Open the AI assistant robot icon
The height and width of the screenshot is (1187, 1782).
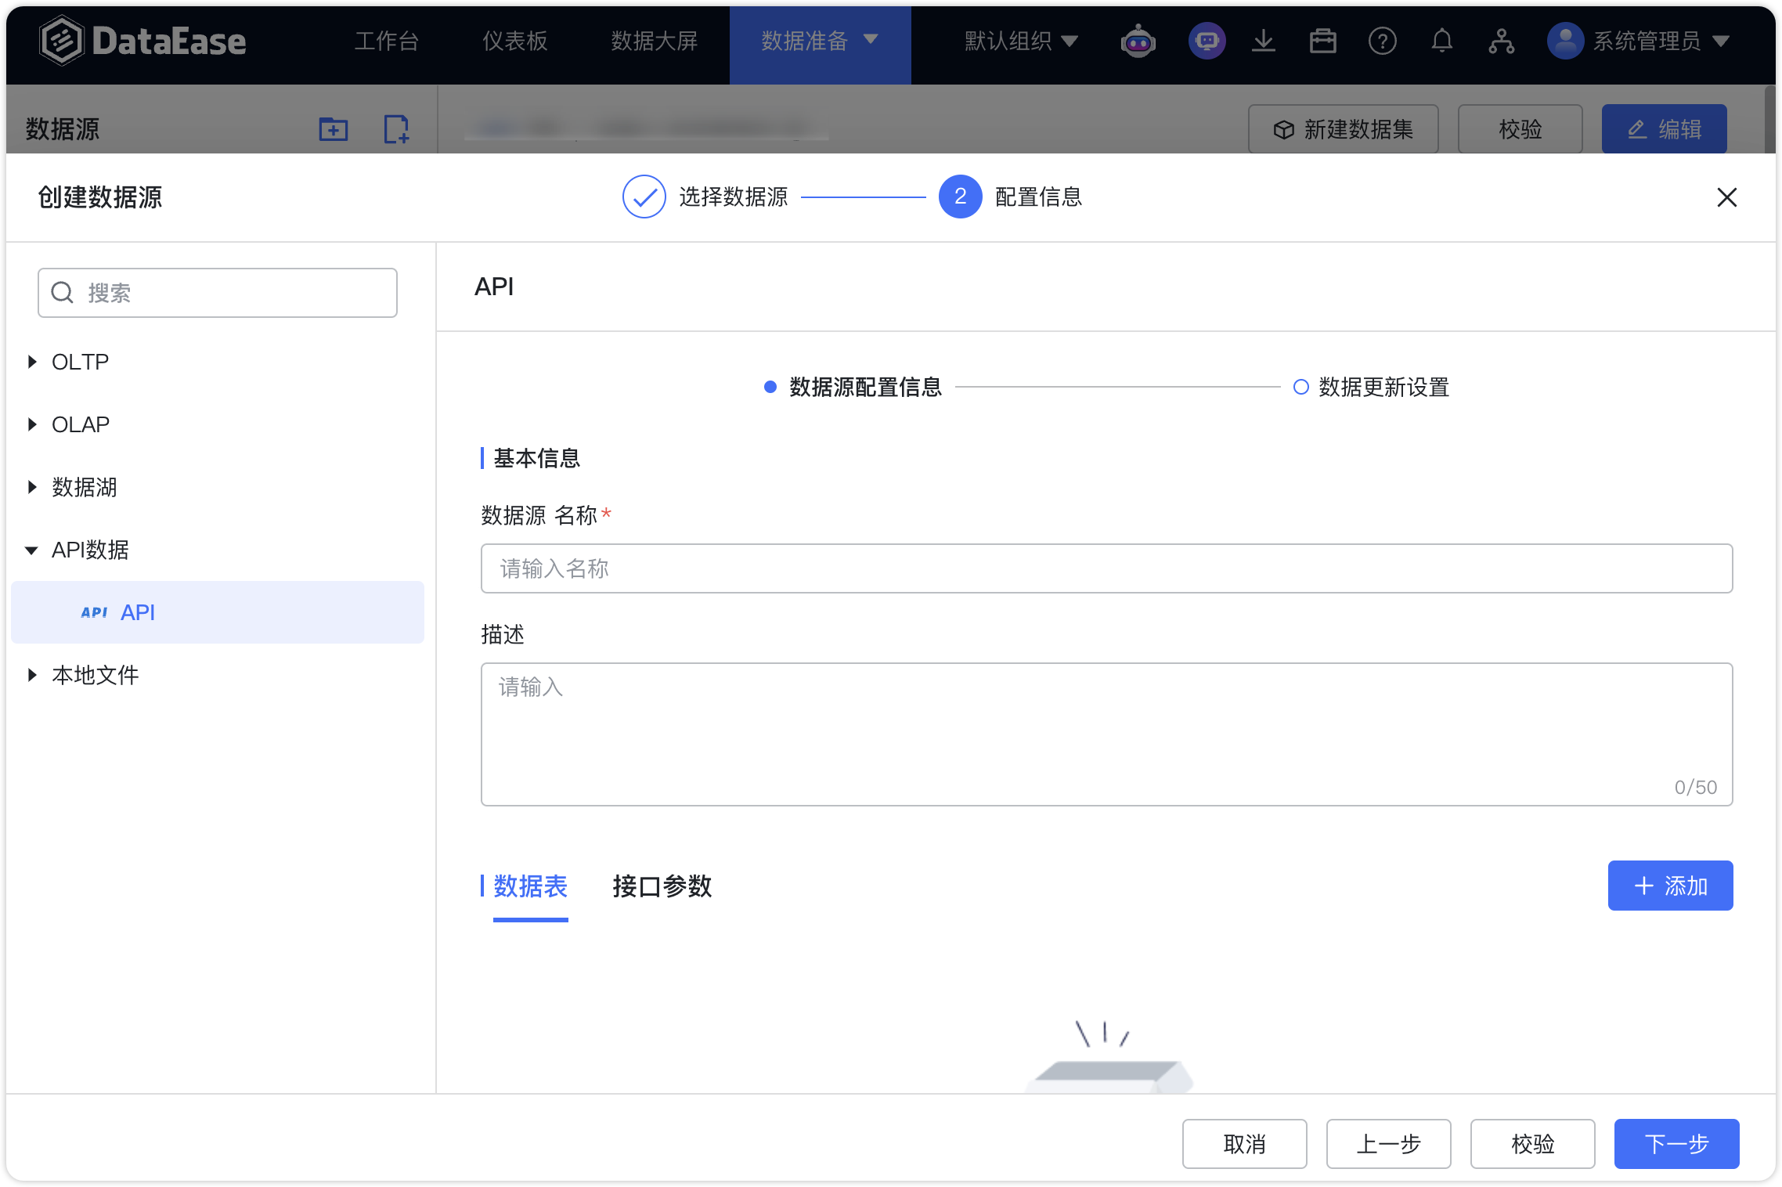click(x=1138, y=41)
